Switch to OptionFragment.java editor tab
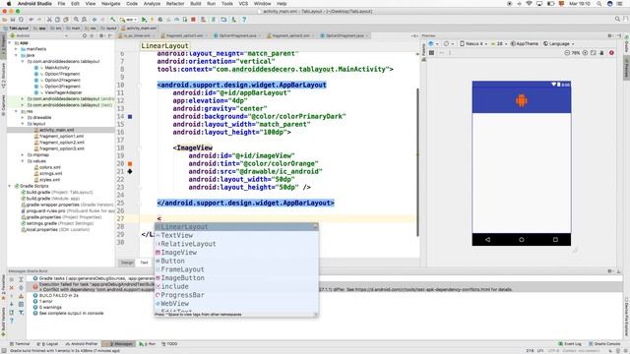Image resolution: width=630 pixels, height=354 pixels. [x=237, y=35]
